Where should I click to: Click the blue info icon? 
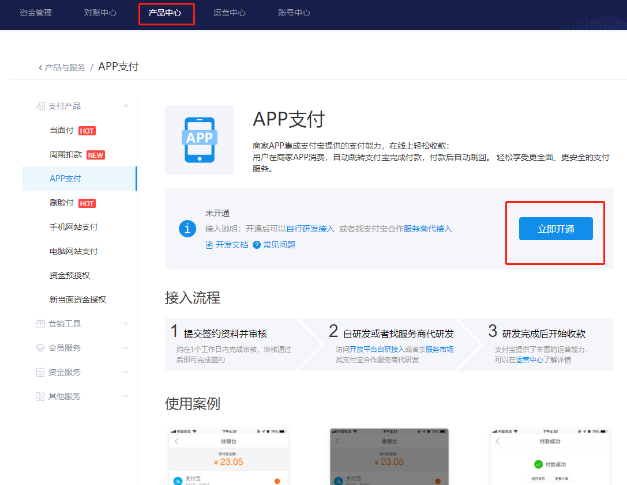[x=187, y=229]
